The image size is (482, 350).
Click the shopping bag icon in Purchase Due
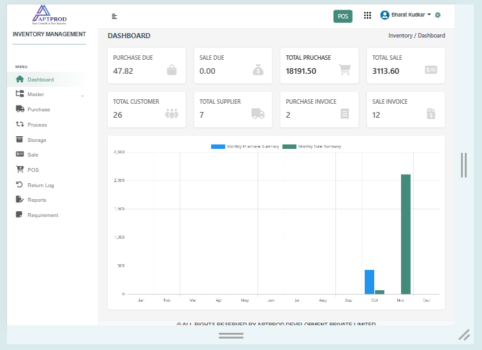click(172, 70)
